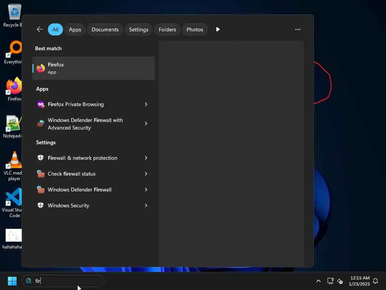Expand Firefox Private Browsing options chevron
The height and width of the screenshot is (290, 386).
(x=146, y=104)
